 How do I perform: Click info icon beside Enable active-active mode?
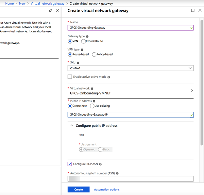pos(109,77)
